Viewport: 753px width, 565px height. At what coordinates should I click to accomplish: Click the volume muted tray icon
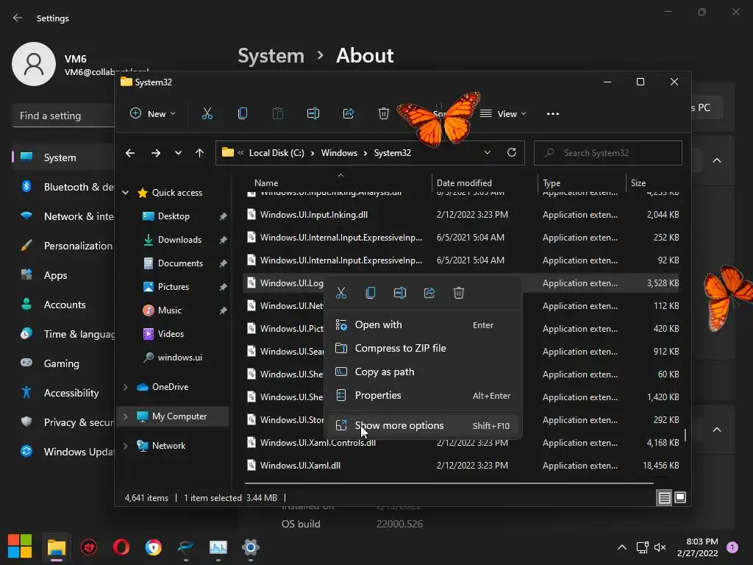tap(660, 547)
